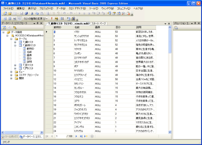The width and height of the screenshot is (202, 145).
Task: Click the results grid vertical scrollbar
Action: (170, 80)
